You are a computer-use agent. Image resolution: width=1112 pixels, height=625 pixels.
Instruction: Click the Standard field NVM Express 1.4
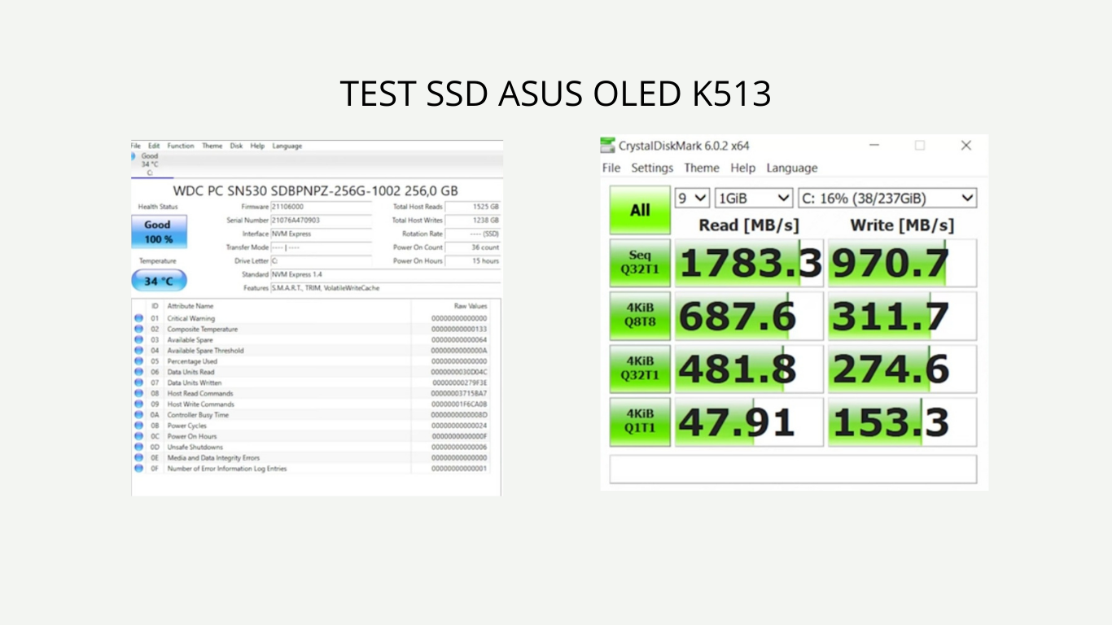click(385, 274)
